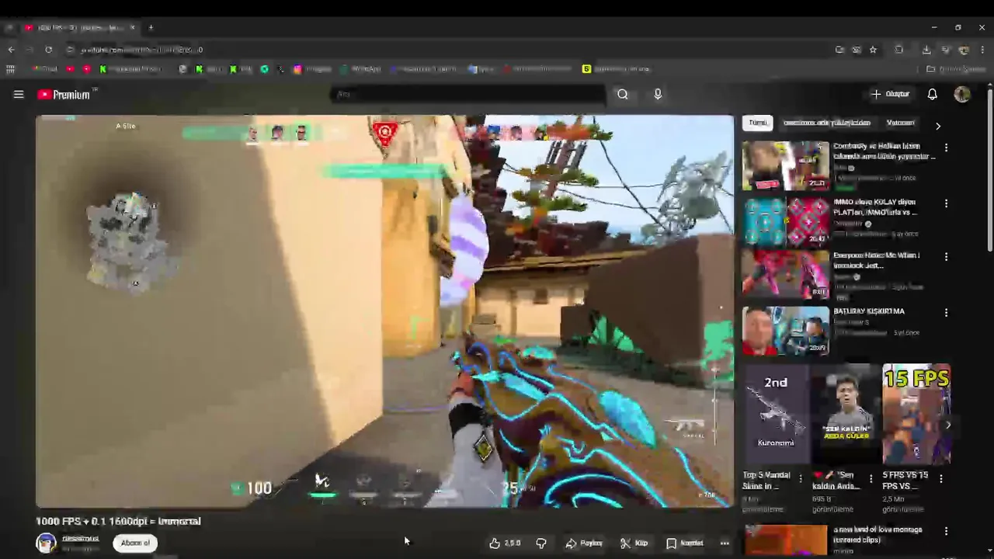Open options for Everyone Hates Me video

coord(946,257)
